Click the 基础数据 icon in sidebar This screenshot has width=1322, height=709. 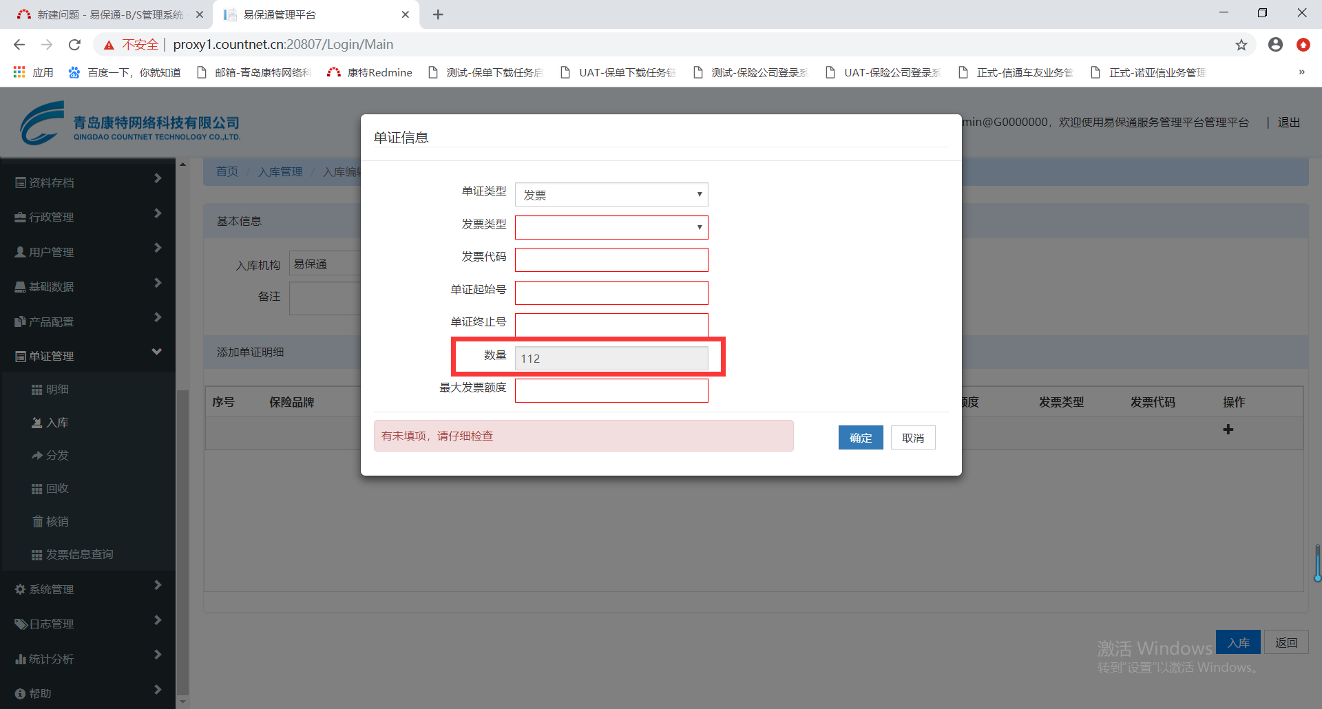21,287
